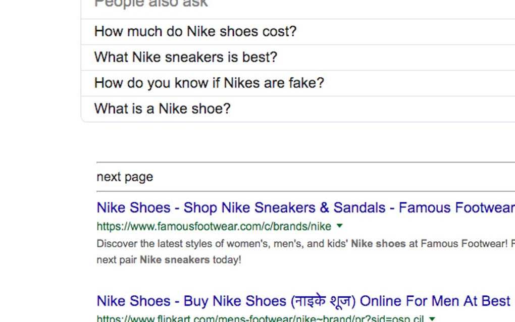Image resolution: width=515 pixels, height=322 pixels.
Task: Click the "People also ask" heading
Action: click(x=151, y=4)
